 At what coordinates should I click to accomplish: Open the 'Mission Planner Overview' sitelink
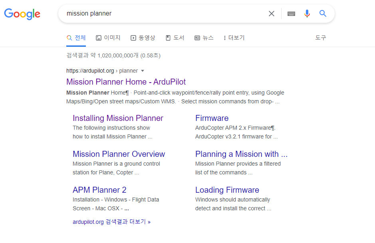coord(119,154)
